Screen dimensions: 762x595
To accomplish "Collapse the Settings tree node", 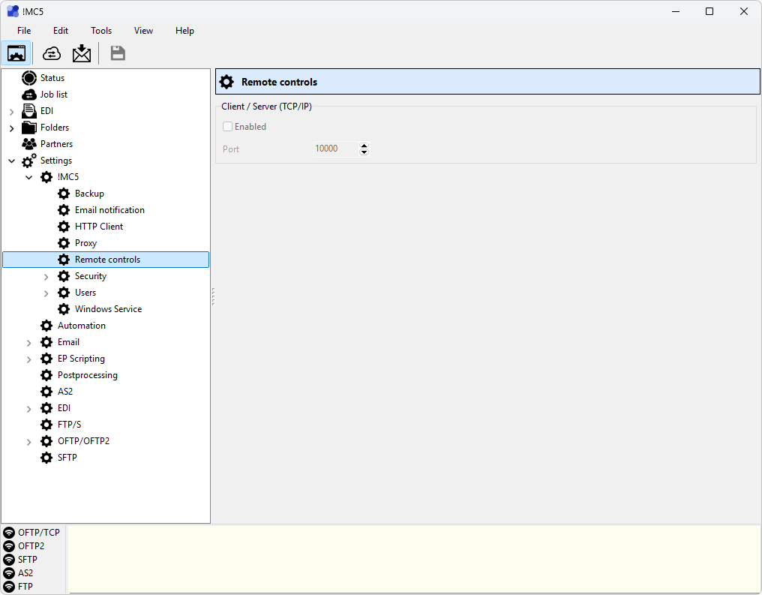I will [12, 161].
